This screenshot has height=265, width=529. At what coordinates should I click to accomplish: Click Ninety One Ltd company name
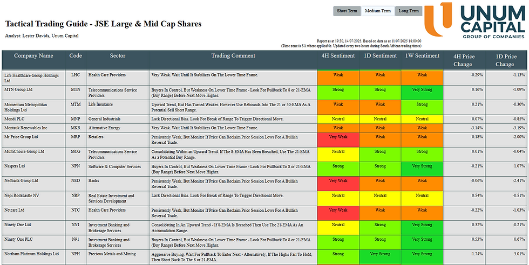point(17,225)
